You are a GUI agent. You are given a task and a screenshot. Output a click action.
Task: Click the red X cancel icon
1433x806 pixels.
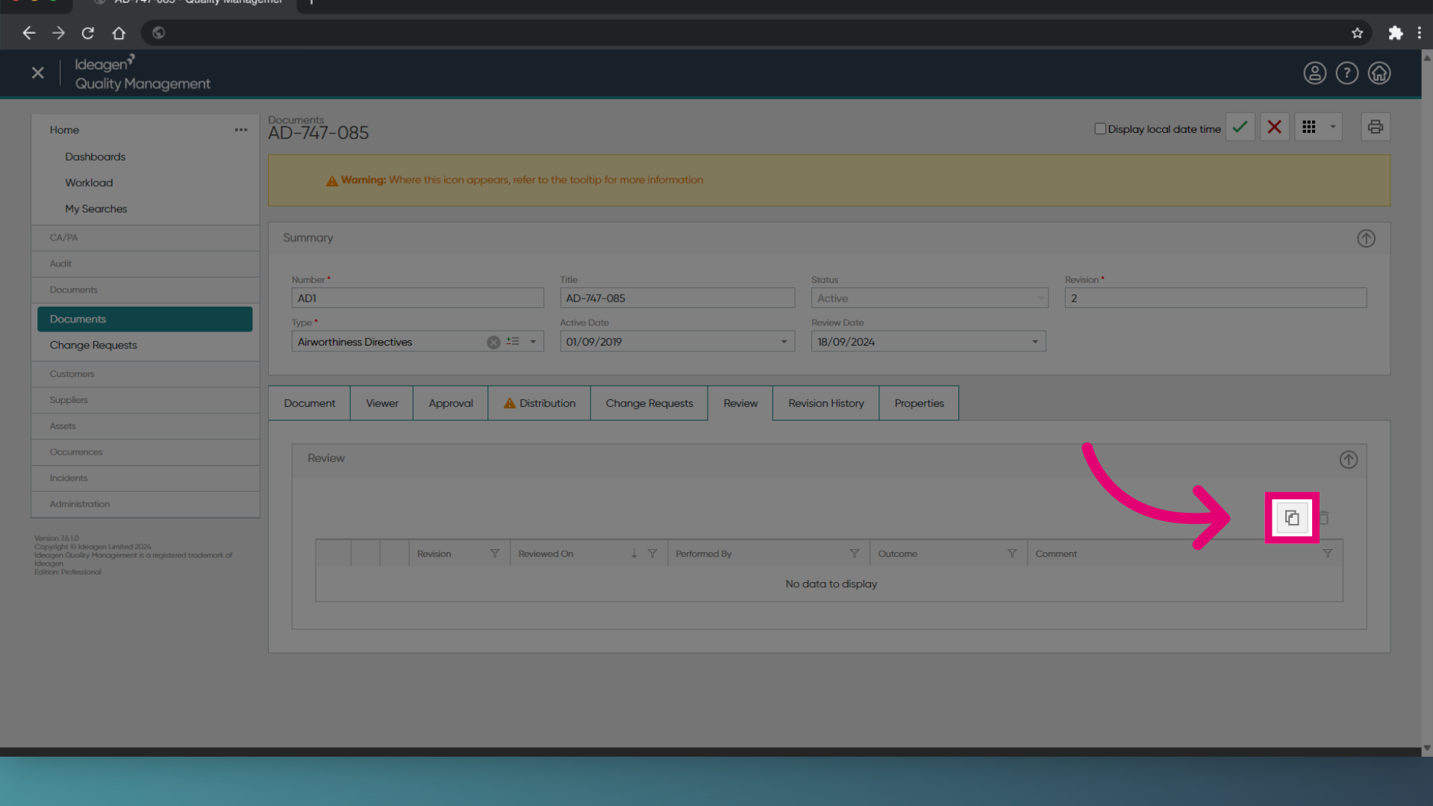(x=1274, y=128)
